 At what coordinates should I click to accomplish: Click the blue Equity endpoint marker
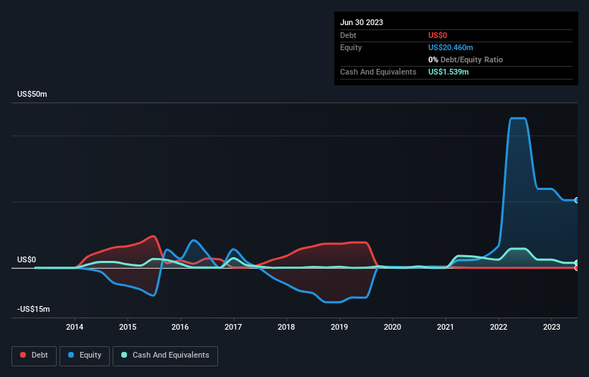click(x=576, y=200)
